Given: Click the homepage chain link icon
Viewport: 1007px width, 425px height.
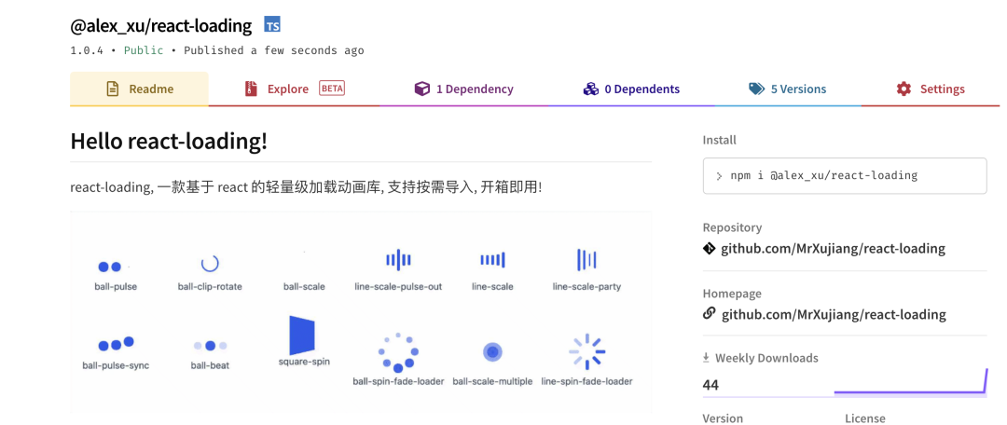Looking at the screenshot, I should pos(709,314).
